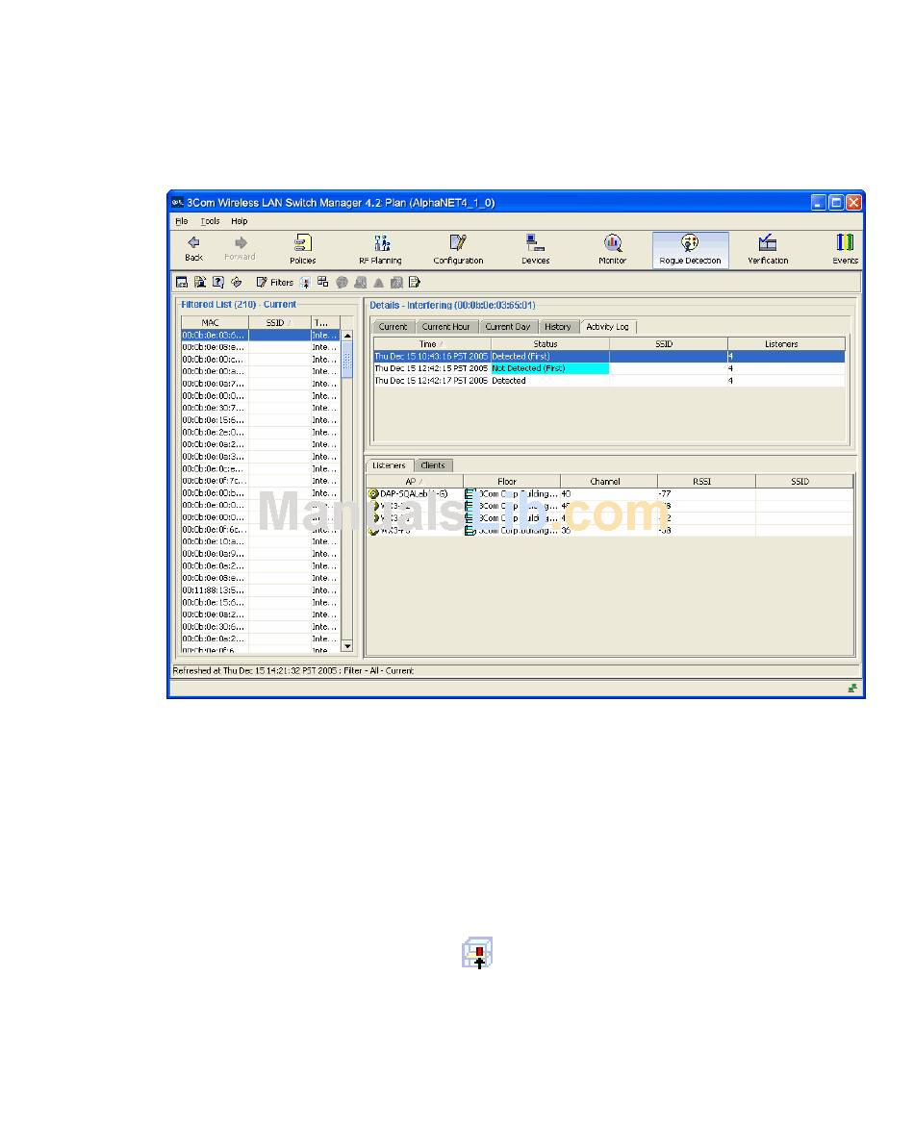The image size is (914, 1127).
Task: Sort the list by MAC column header
Action: click(215, 323)
